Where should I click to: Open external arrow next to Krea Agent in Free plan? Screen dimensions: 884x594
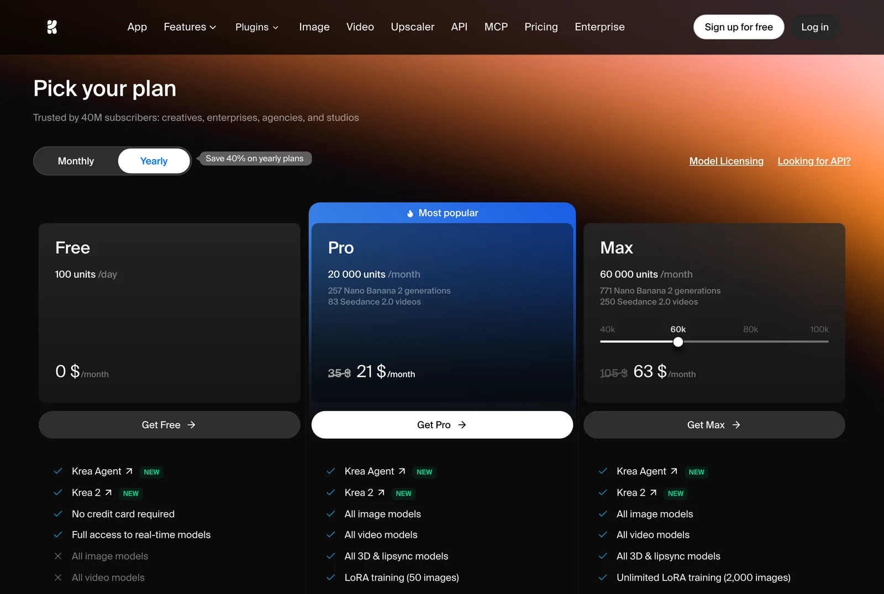(129, 471)
